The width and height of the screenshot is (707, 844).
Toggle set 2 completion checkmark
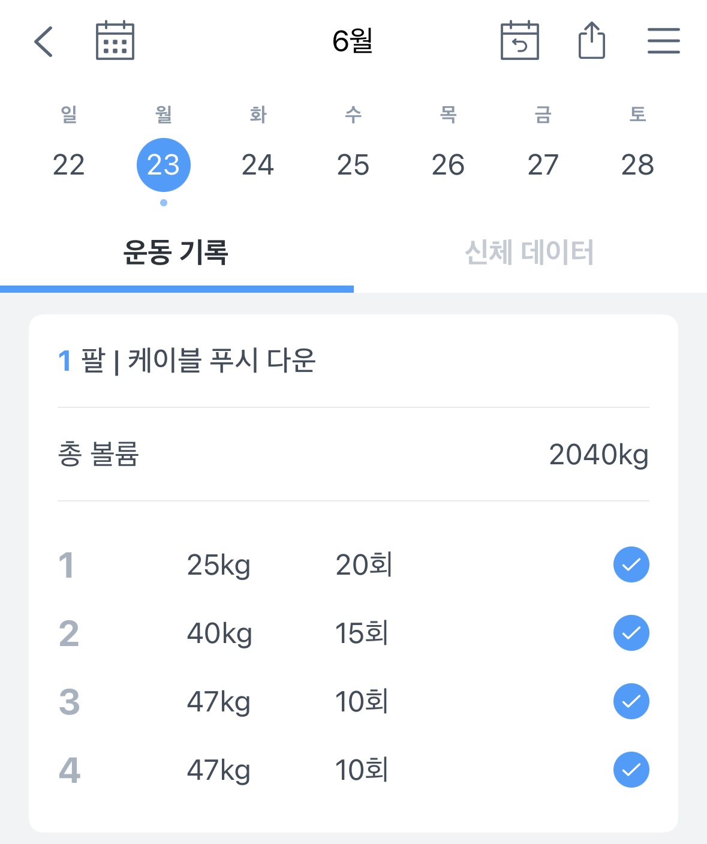click(631, 633)
